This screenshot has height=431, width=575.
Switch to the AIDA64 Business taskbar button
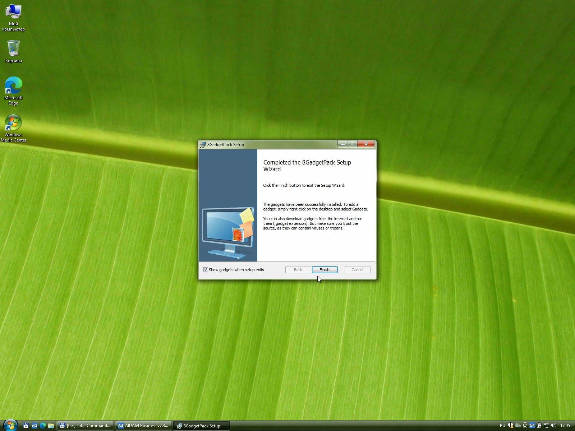pos(144,426)
